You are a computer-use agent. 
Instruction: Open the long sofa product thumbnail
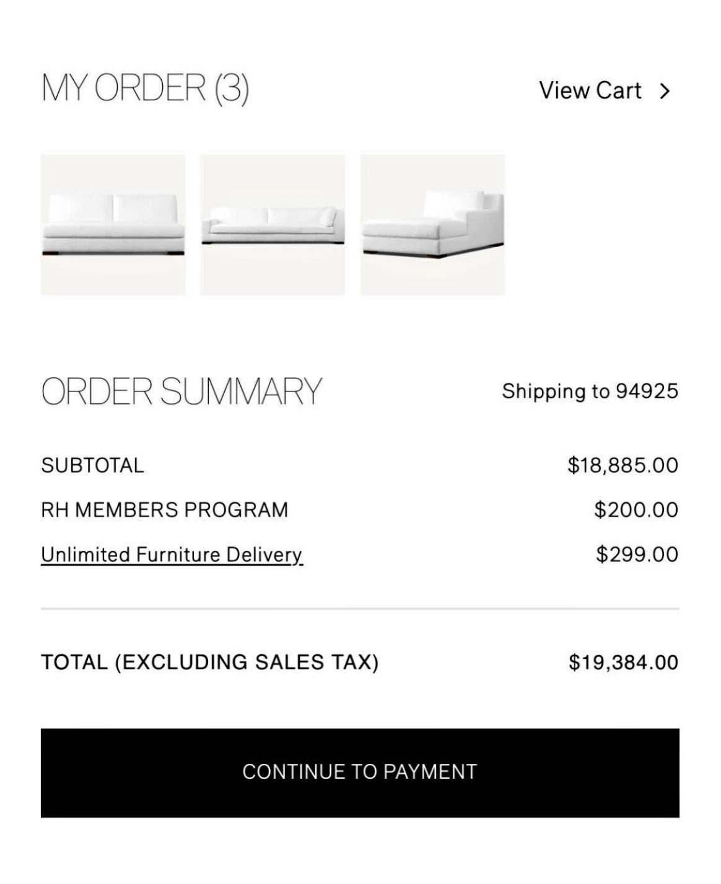273,225
